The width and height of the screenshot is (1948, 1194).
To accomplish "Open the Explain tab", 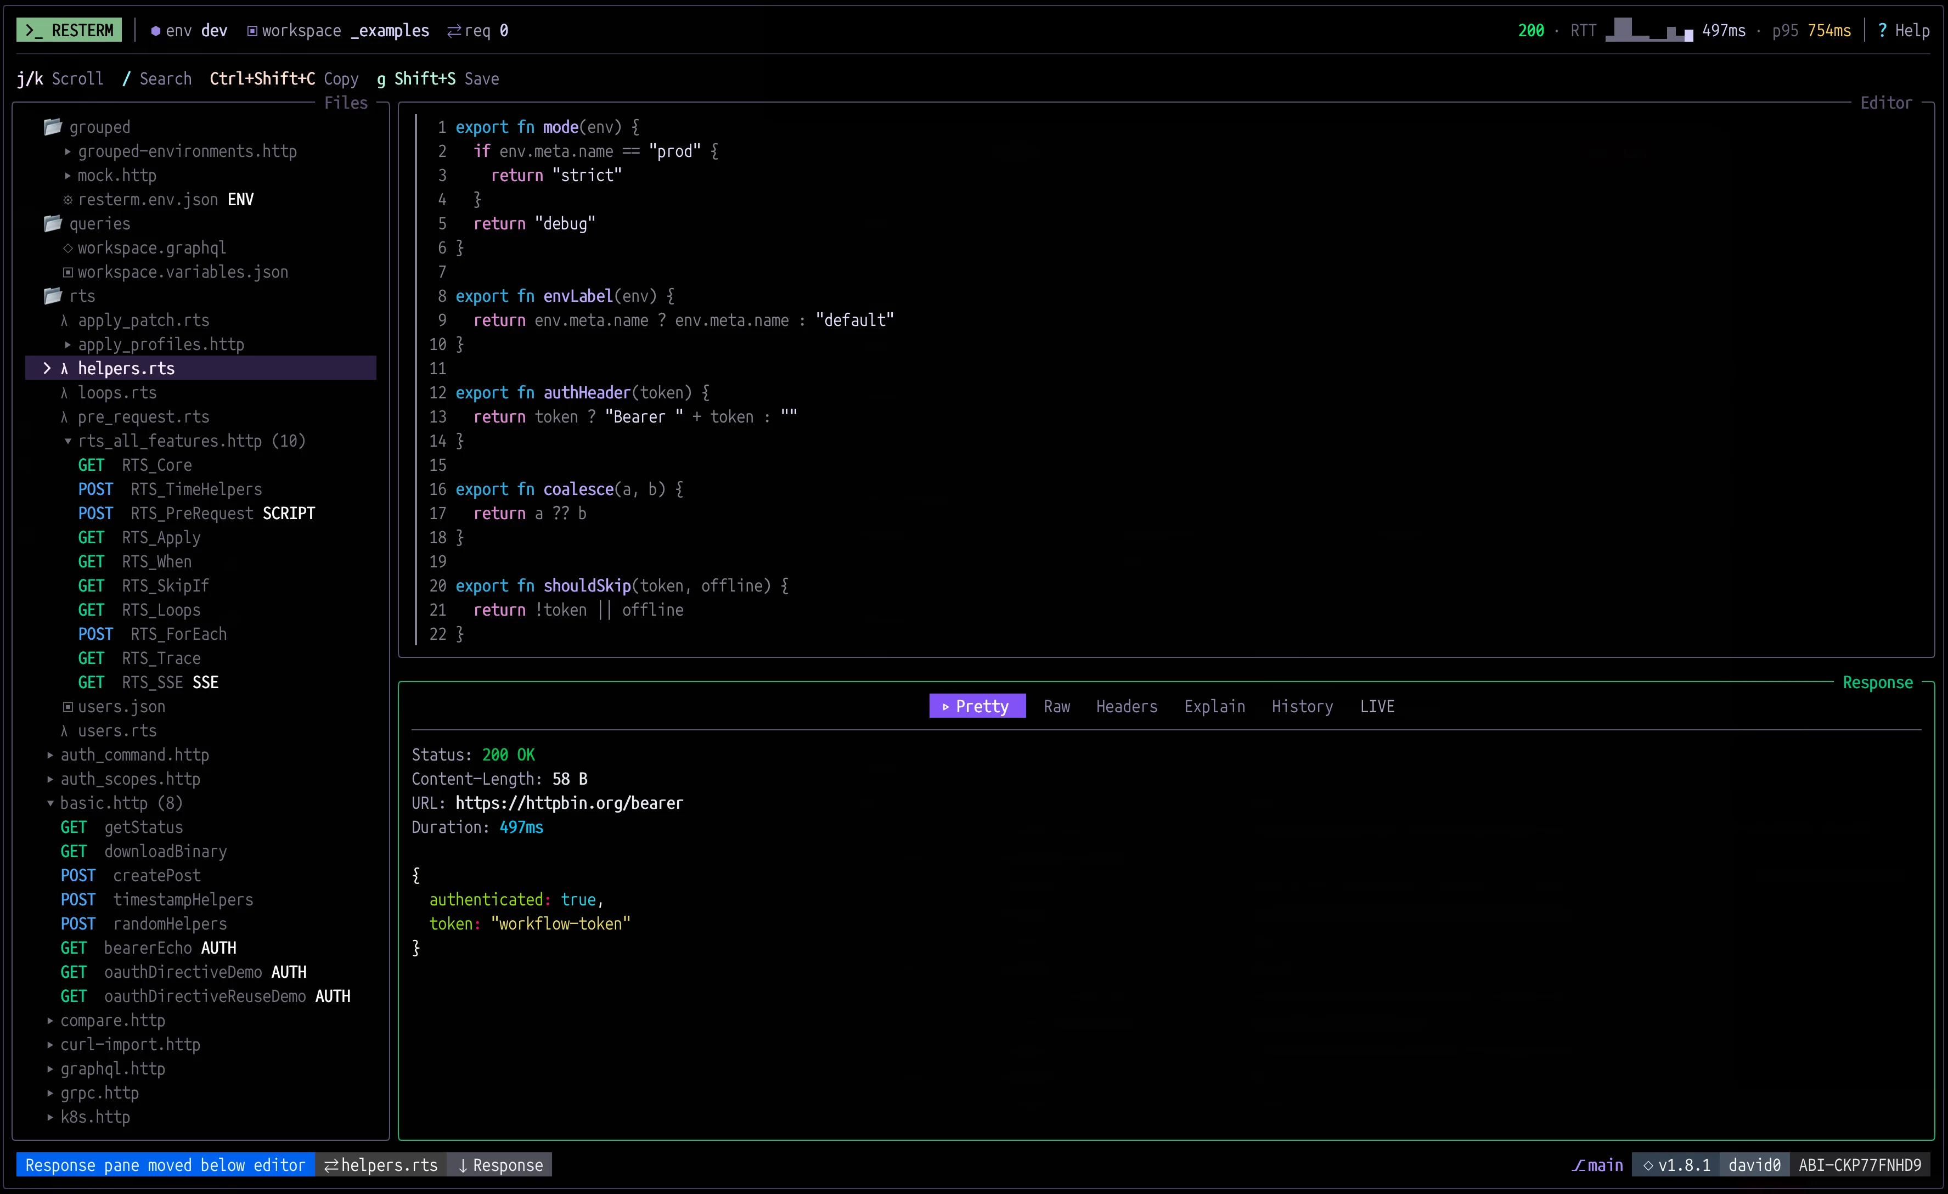I will point(1214,706).
